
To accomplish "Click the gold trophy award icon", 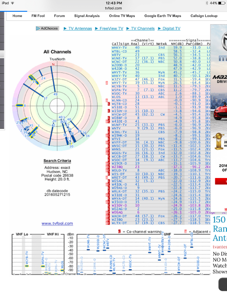I will click(218, 141).
